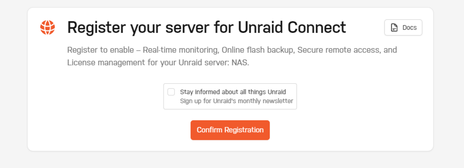Click 'Unraid Connect' words in the heading
Image resolution: width=464 pixels, height=168 pixels.
pos(292,27)
